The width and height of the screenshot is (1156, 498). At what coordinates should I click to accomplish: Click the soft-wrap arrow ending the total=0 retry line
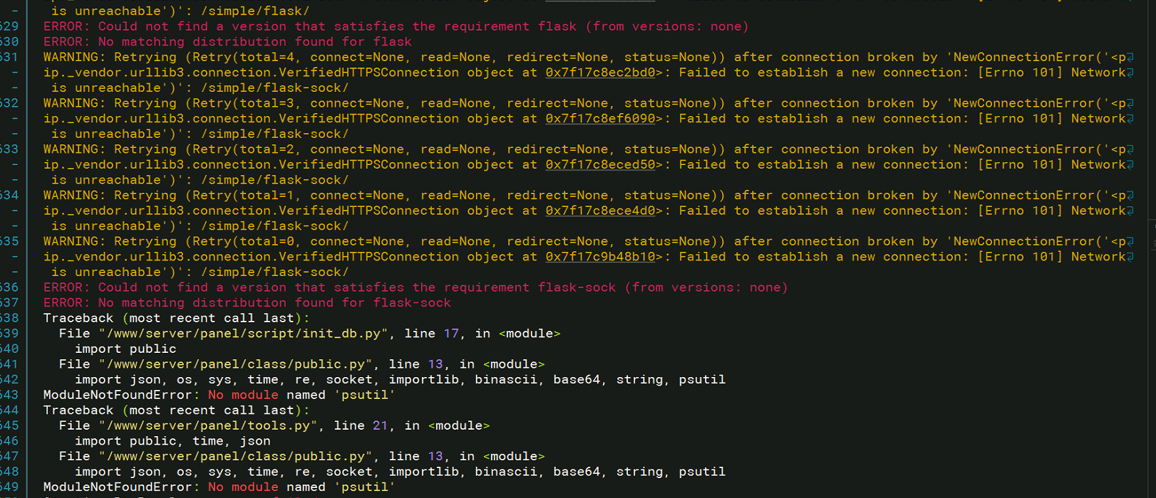(1131, 242)
